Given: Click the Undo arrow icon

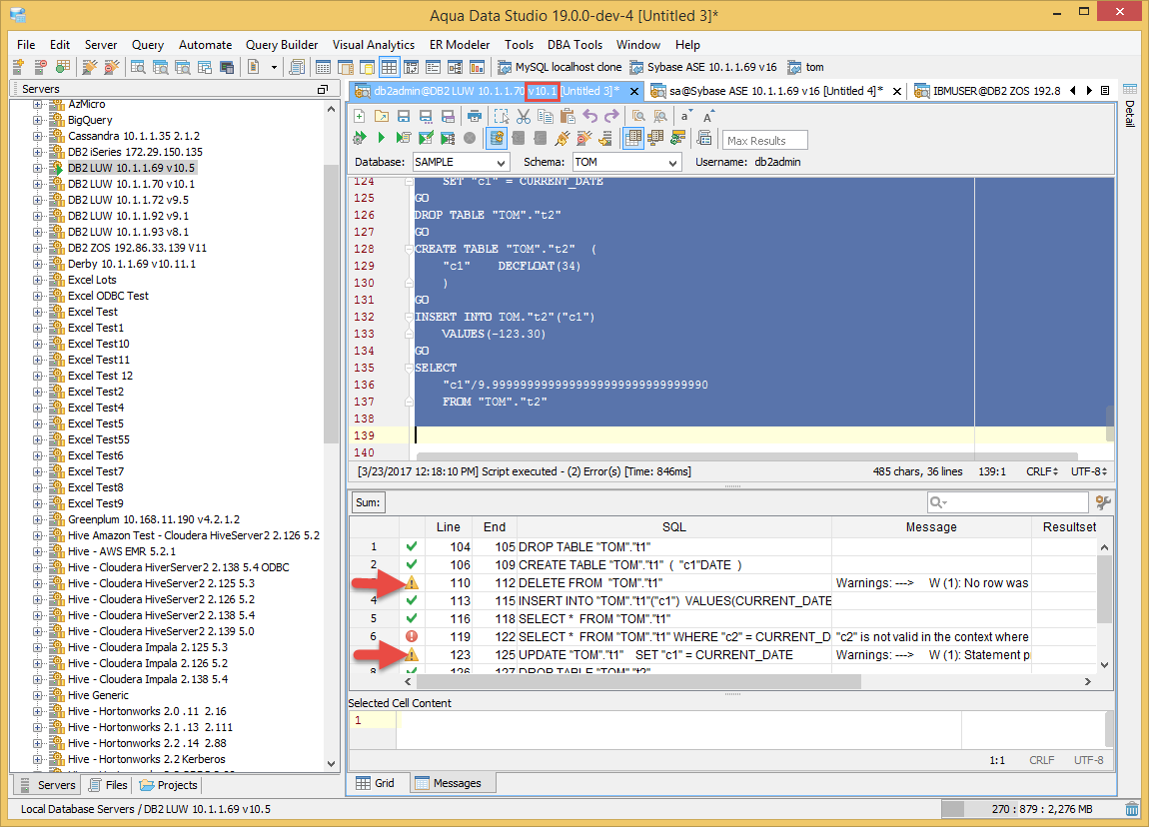Looking at the screenshot, I should point(589,116).
